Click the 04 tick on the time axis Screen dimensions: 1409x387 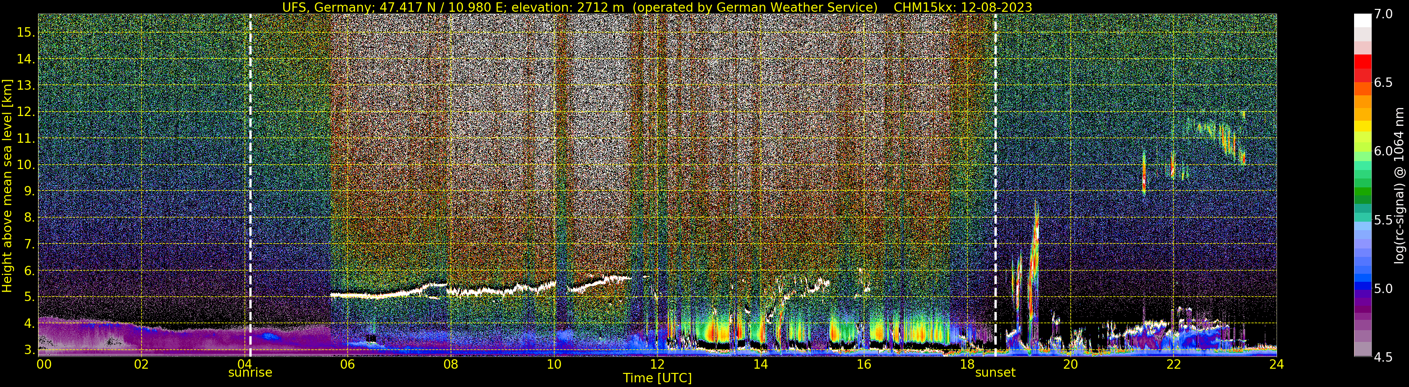pos(244,364)
